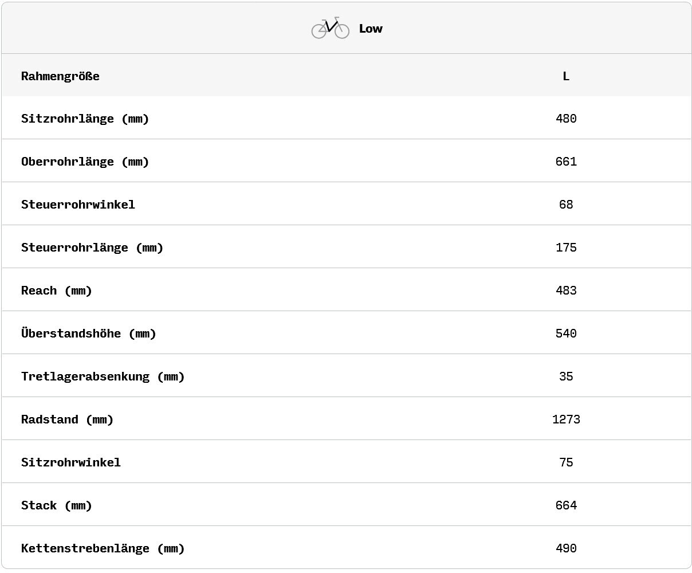Select the 483 reach value
This screenshot has height=573, width=692.
[566, 291]
